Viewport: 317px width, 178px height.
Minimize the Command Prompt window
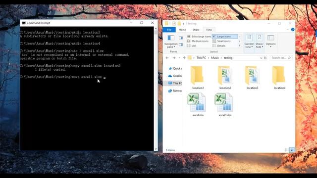coord(131,23)
